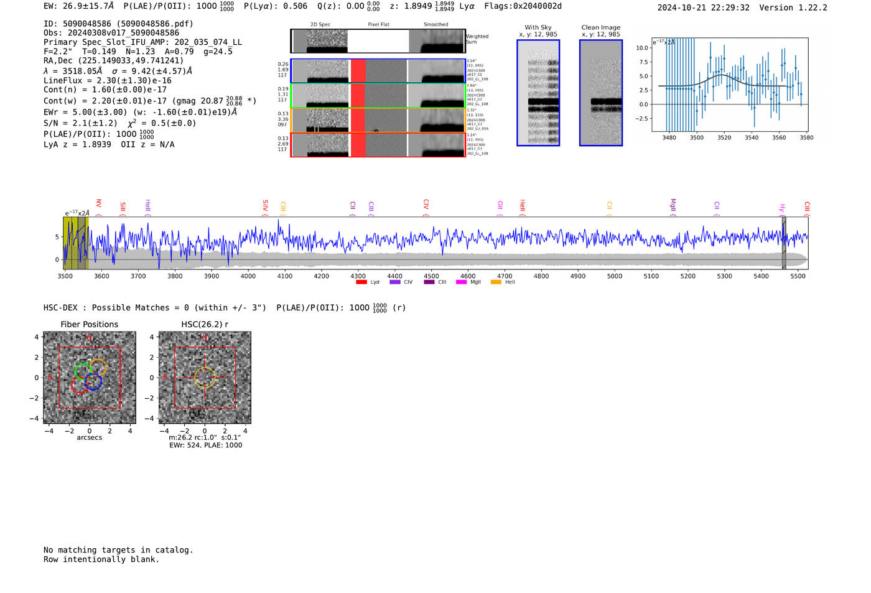Click the CIII dark purple legend swatch
Image resolution: width=871 pixels, height=593 pixels.
429,282
